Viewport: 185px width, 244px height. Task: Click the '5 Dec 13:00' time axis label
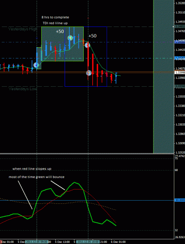pos(62,242)
